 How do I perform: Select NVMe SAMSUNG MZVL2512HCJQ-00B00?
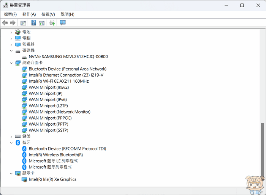(x=68, y=57)
